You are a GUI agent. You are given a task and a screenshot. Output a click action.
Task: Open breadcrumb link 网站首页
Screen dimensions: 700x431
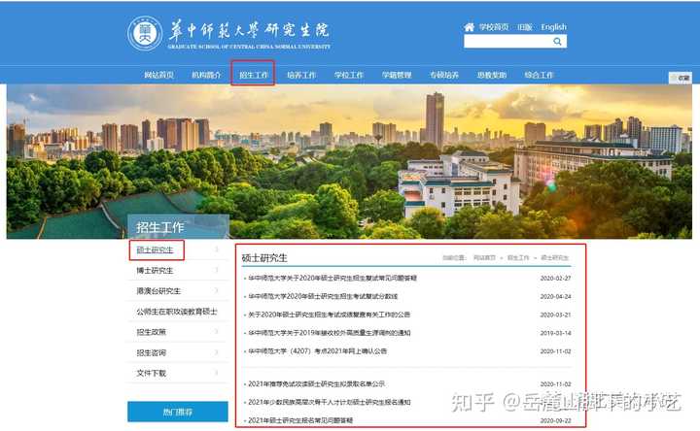[x=484, y=257]
